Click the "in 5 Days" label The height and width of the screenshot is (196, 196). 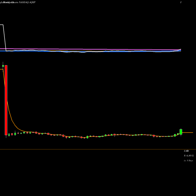tap(188, 161)
